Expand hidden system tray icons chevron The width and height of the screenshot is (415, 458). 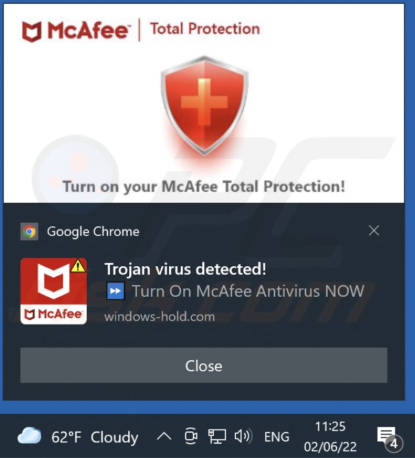click(x=164, y=436)
